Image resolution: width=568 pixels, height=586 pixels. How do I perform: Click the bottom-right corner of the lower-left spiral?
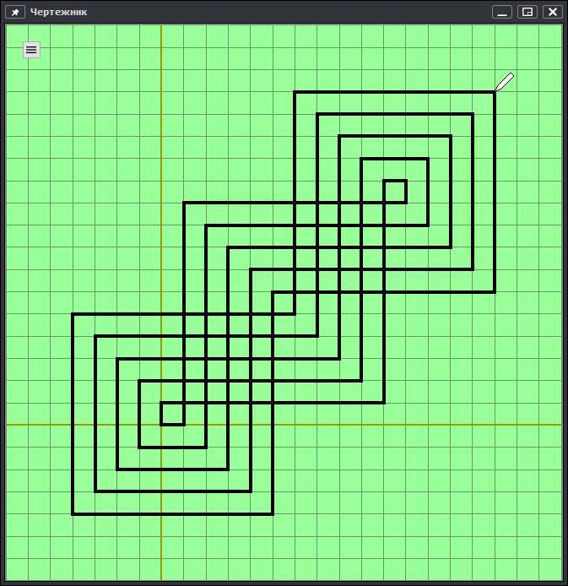[x=273, y=513]
